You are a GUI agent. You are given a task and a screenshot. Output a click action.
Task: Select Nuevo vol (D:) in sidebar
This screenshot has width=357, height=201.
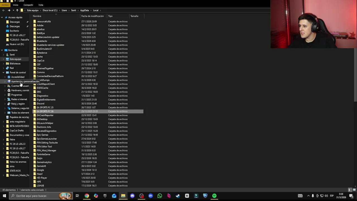(x=17, y=44)
